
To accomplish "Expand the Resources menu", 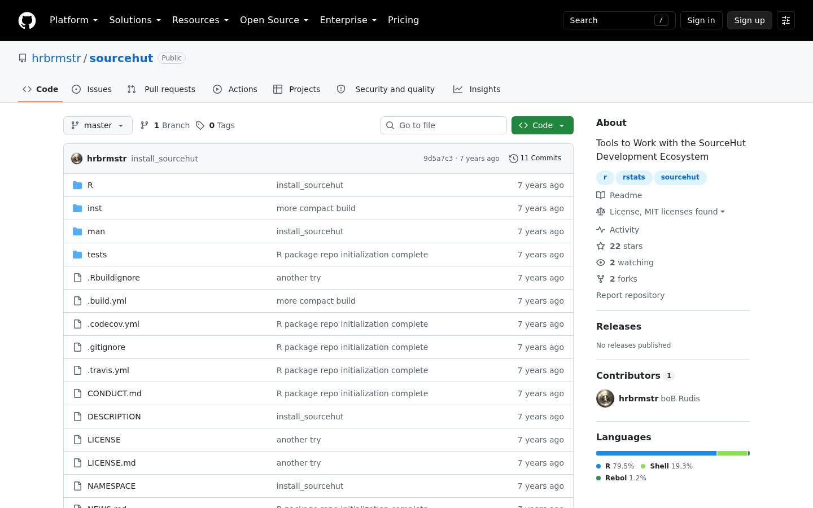I will click(x=200, y=20).
